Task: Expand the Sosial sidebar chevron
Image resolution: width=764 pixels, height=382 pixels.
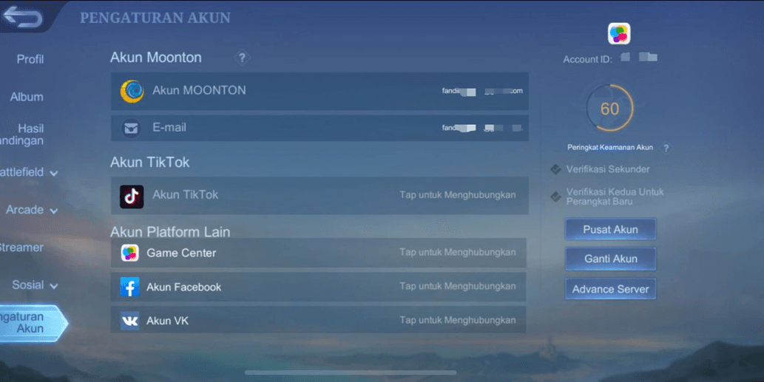Action: (53, 286)
